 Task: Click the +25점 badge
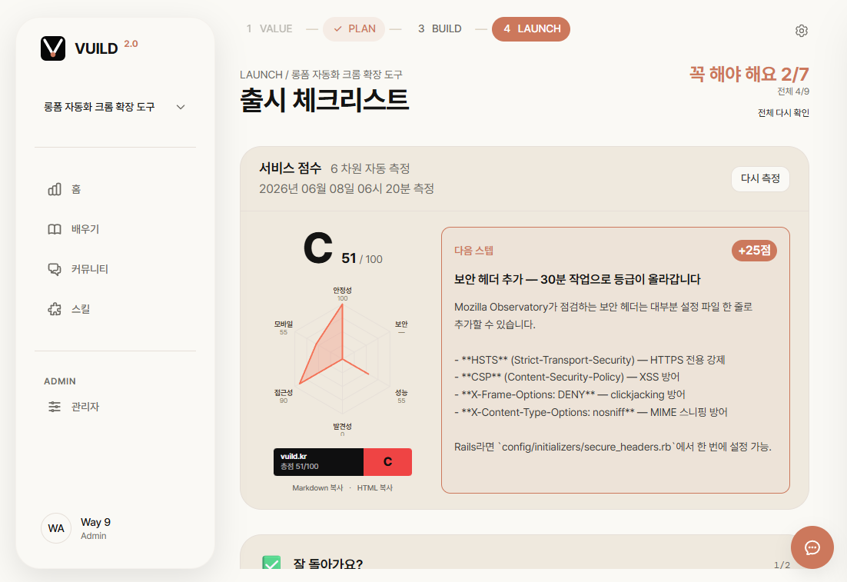754,250
